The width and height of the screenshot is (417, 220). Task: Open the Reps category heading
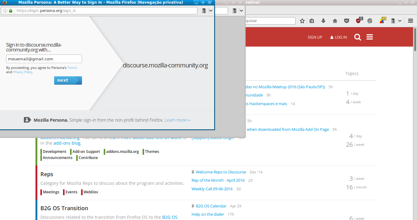point(47,174)
